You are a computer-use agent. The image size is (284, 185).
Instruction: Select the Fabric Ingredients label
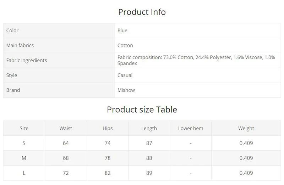point(27,60)
